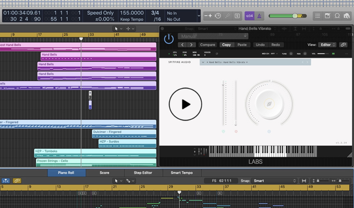Screen dimensions: 354x208
Task: Switch to the Score tab
Action: (105, 173)
